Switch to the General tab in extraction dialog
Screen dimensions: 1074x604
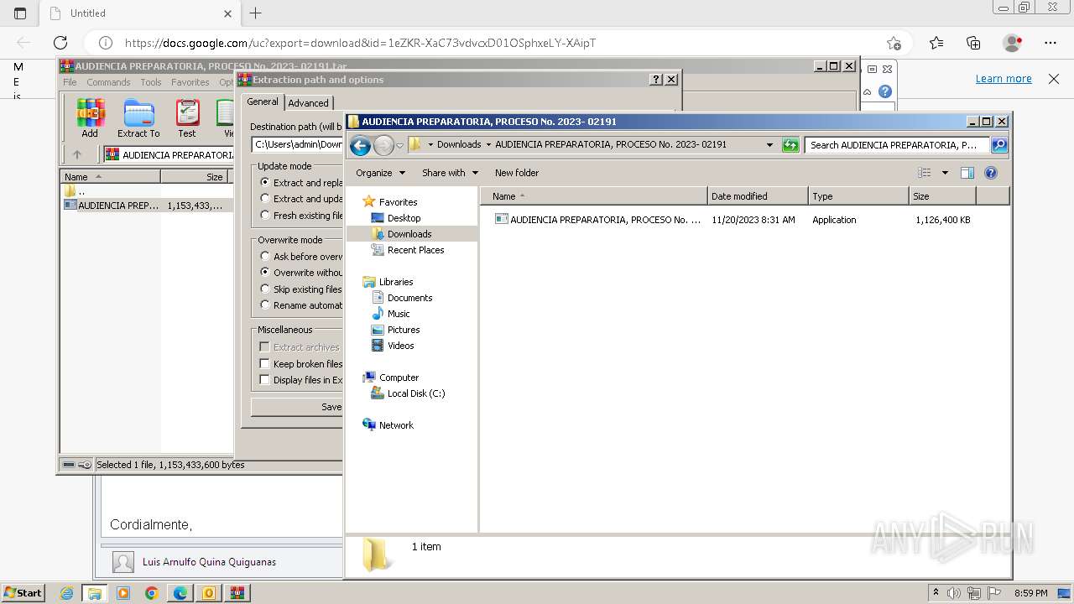point(263,102)
